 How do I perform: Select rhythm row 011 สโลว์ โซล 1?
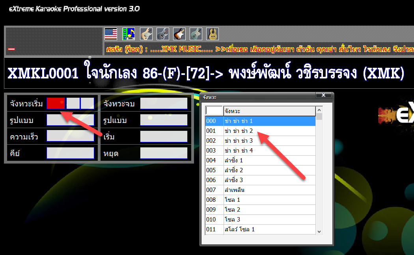[260, 229]
